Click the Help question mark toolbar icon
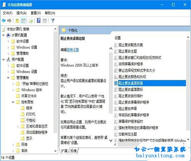Viewport: 191px width, 161px height. [39, 21]
